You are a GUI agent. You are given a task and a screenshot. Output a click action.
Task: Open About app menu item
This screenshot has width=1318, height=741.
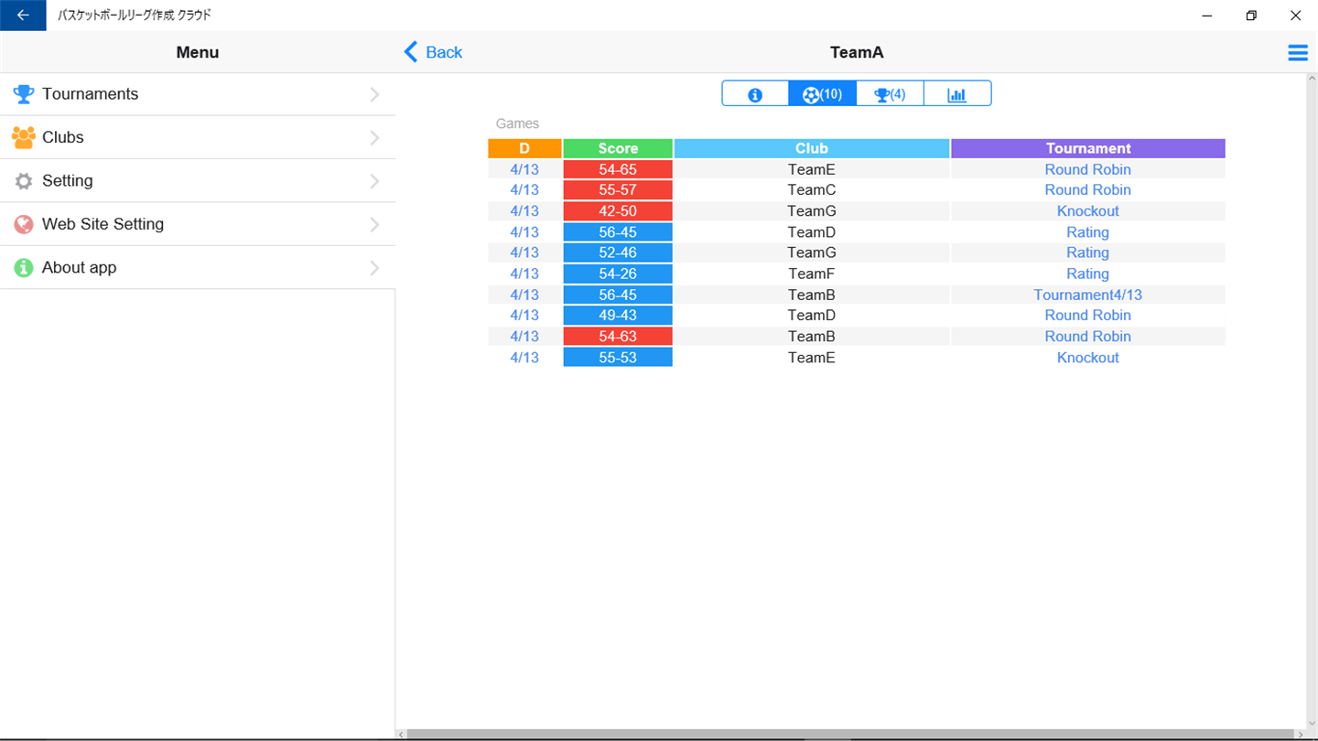198,268
